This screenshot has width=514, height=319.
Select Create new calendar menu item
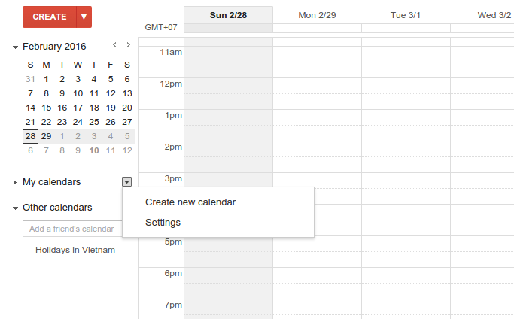[190, 202]
